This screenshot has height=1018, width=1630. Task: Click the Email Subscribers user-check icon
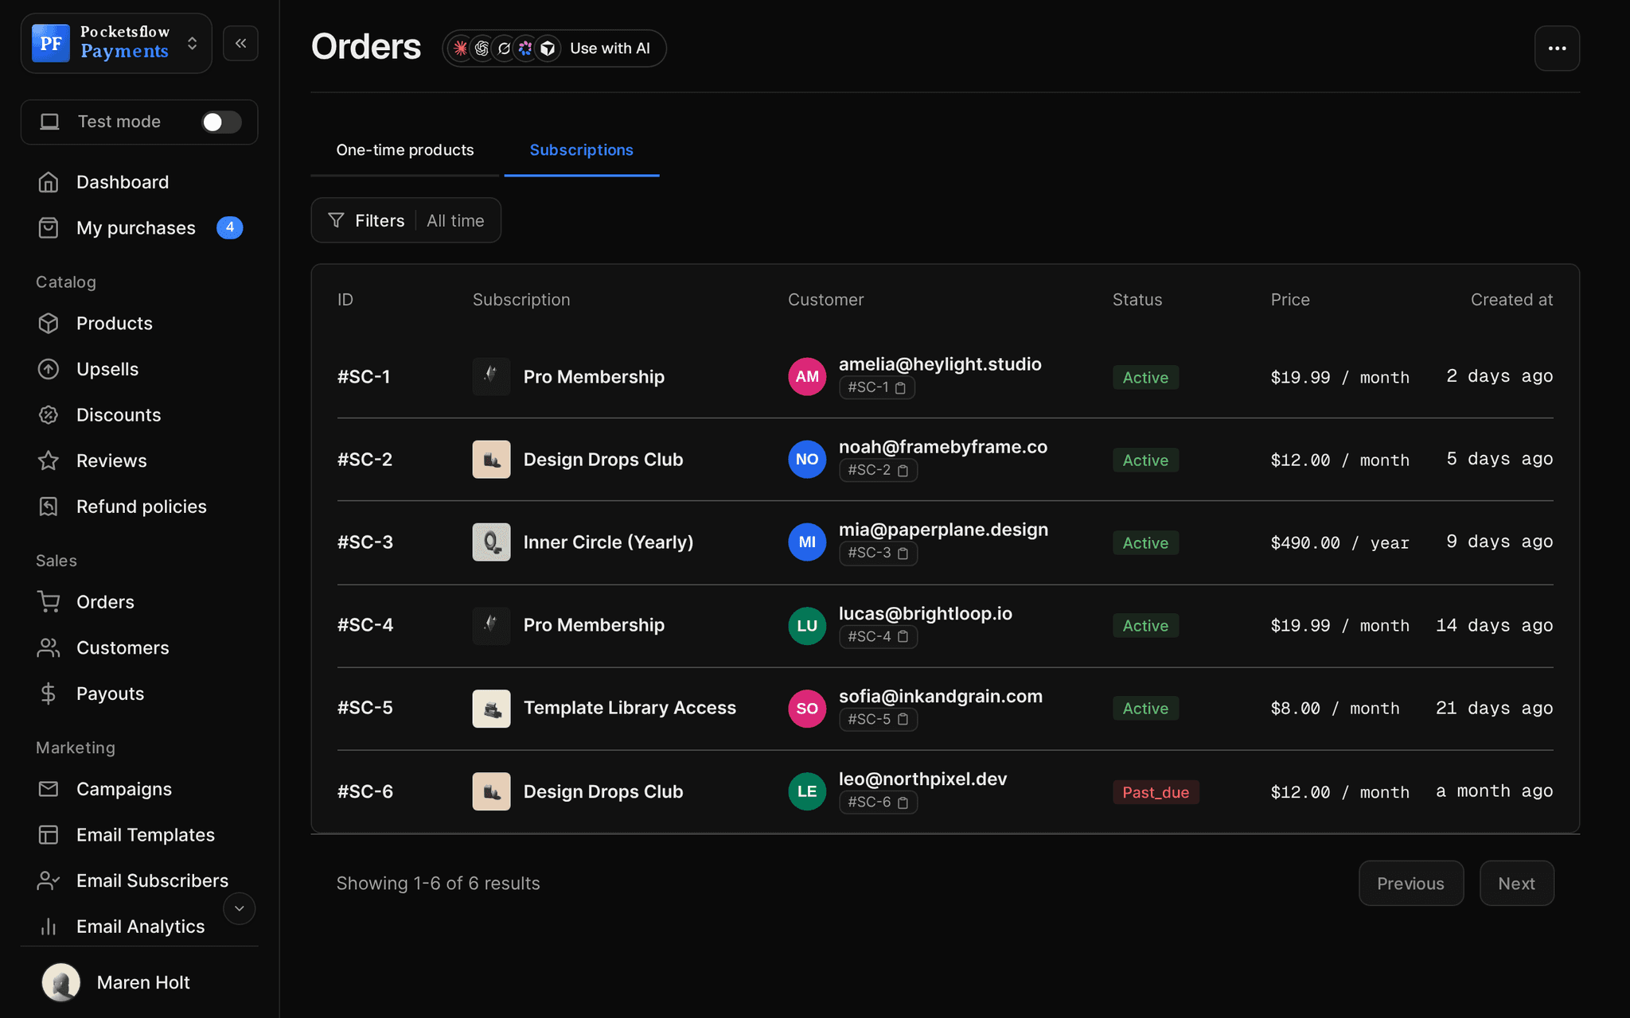pos(49,880)
